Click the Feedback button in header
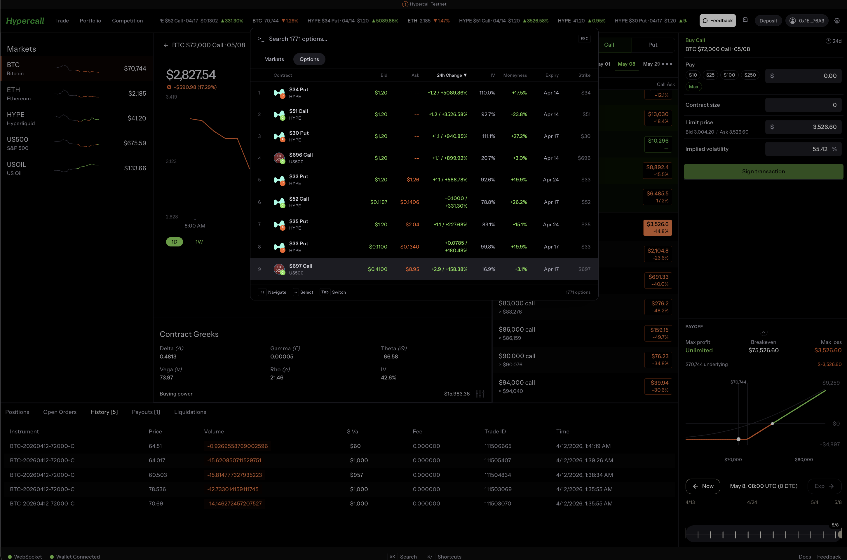 coord(718,21)
